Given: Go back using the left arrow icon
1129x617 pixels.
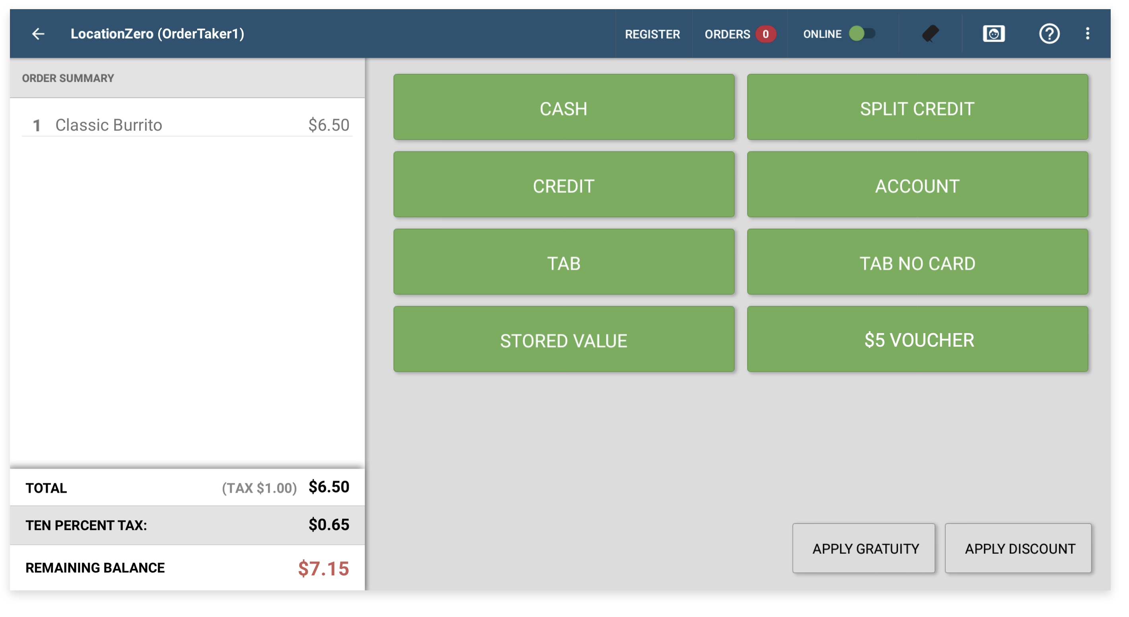Looking at the screenshot, I should [38, 34].
